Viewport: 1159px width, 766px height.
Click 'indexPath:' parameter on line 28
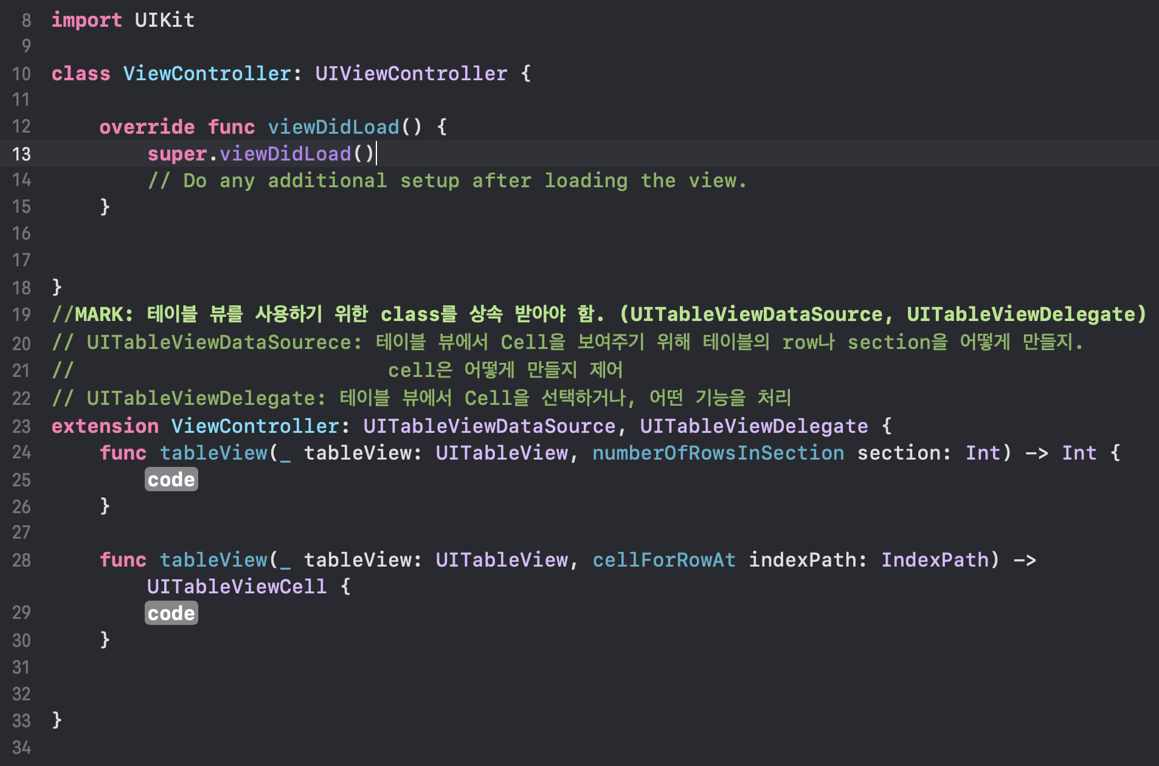[808, 560]
